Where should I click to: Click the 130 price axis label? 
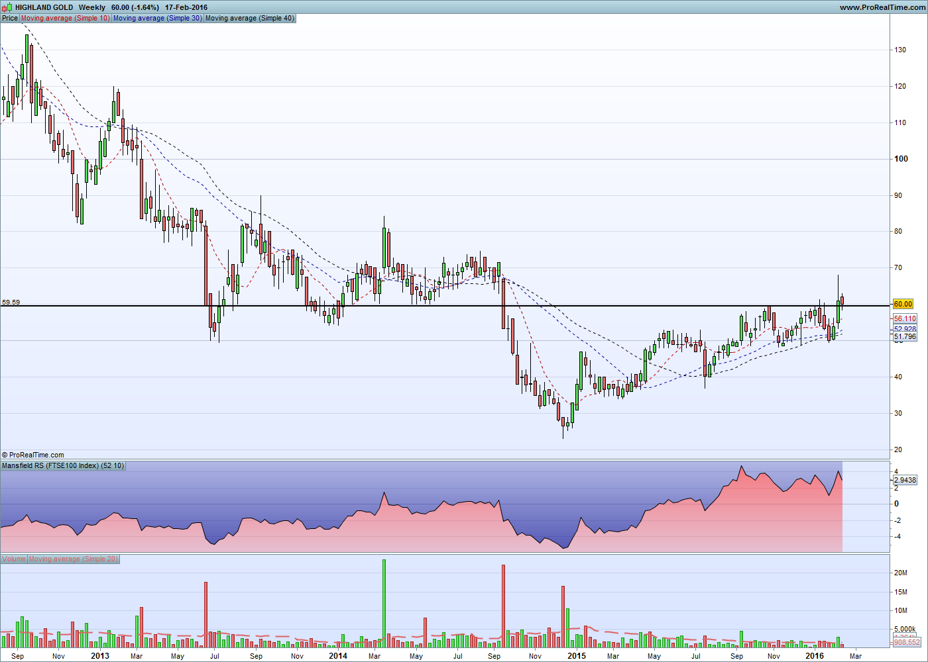900,50
